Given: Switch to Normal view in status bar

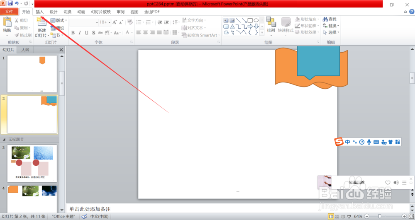Looking at the screenshot, I should point(331,217).
